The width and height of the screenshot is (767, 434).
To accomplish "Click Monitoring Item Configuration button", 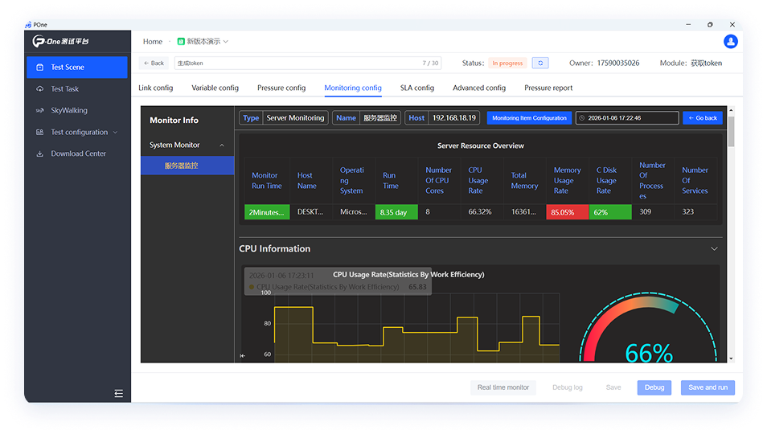I will coord(529,118).
